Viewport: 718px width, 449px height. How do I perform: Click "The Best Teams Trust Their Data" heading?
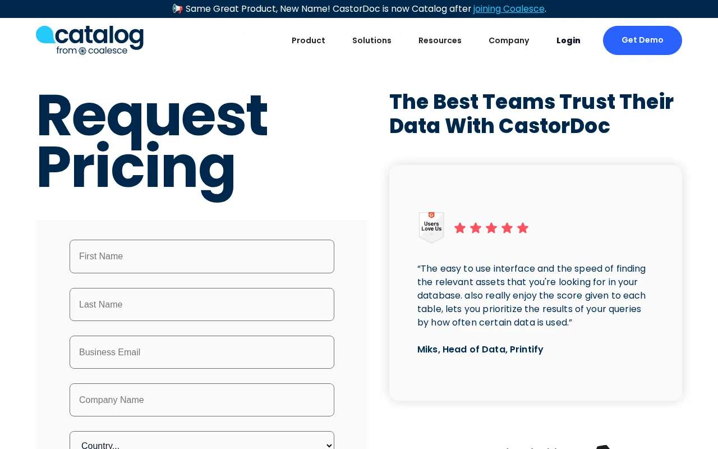[532, 114]
